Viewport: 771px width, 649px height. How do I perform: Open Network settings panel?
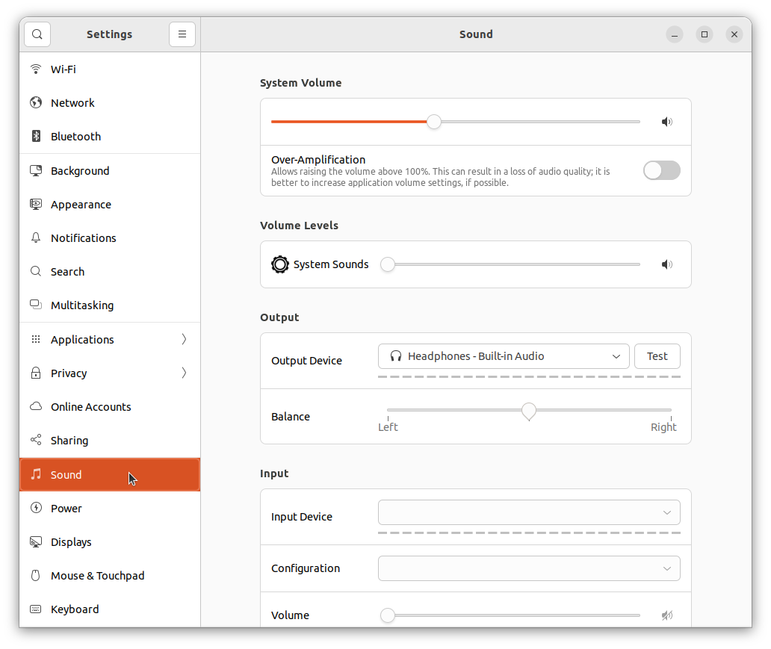tap(110, 102)
